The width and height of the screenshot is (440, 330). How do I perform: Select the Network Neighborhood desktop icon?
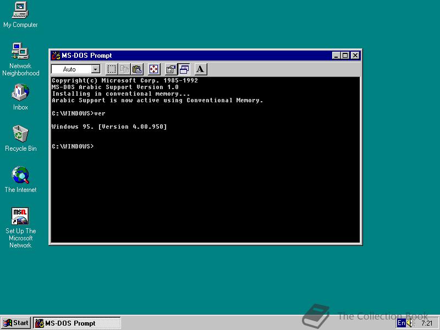click(x=20, y=59)
